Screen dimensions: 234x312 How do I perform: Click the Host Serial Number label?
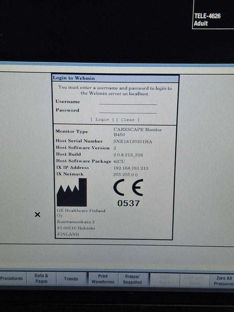coord(79,141)
